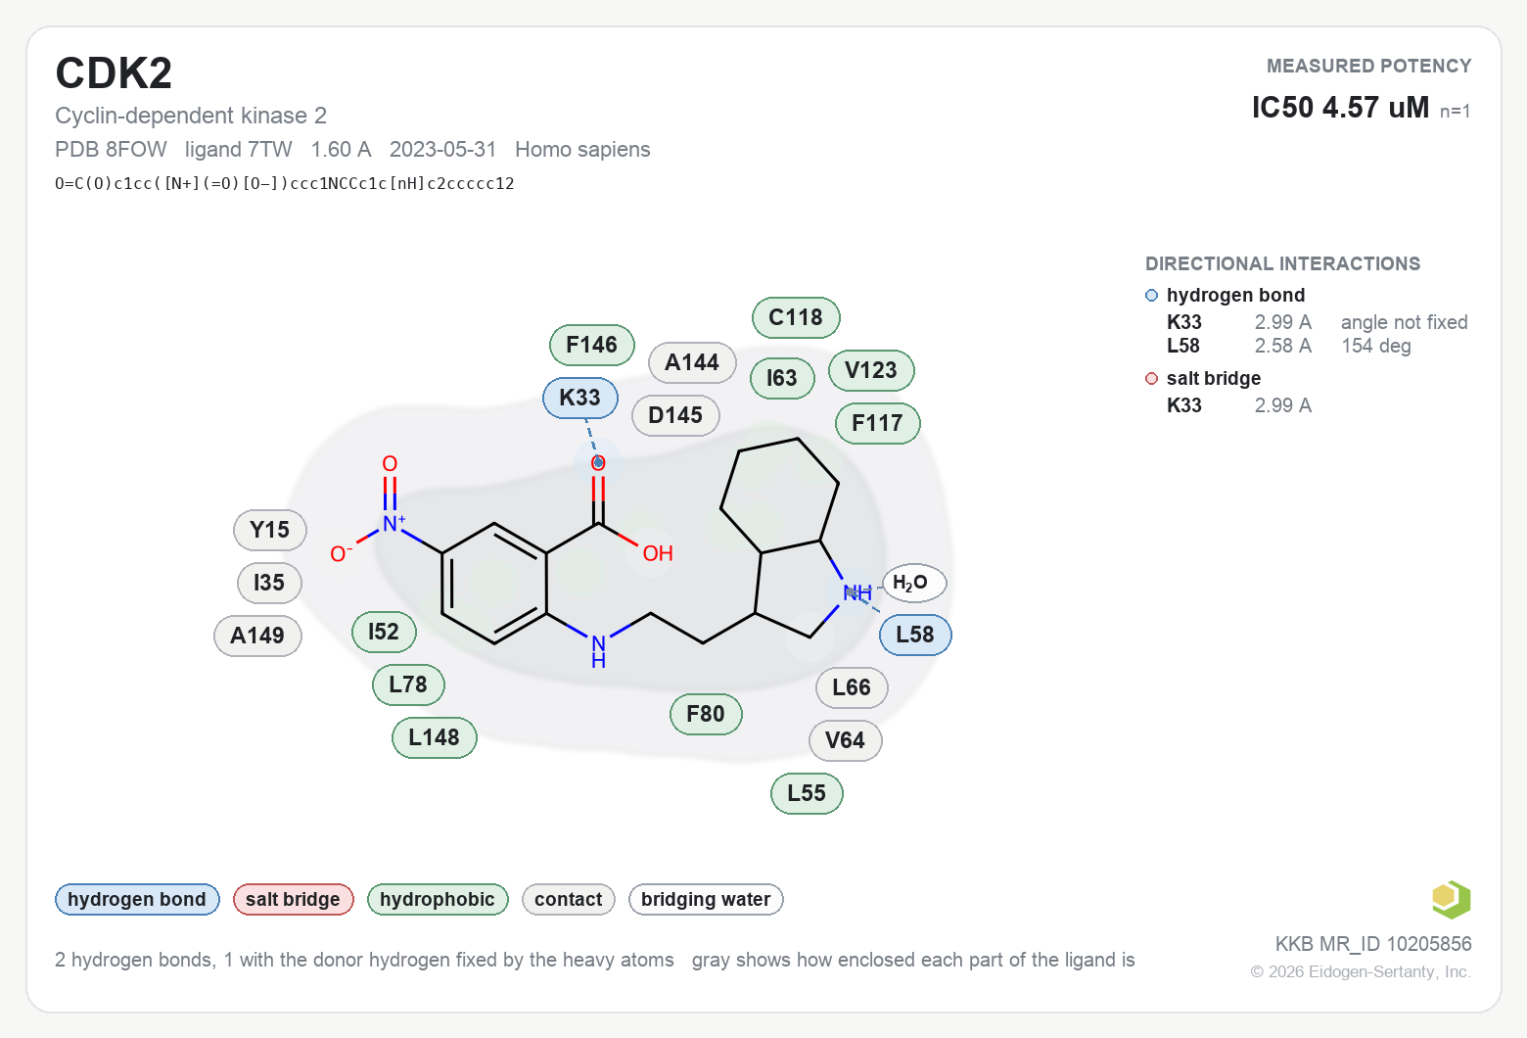Click the green hexagon logo icon
This screenshot has width=1527, height=1038.
(x=1451, y=899)
